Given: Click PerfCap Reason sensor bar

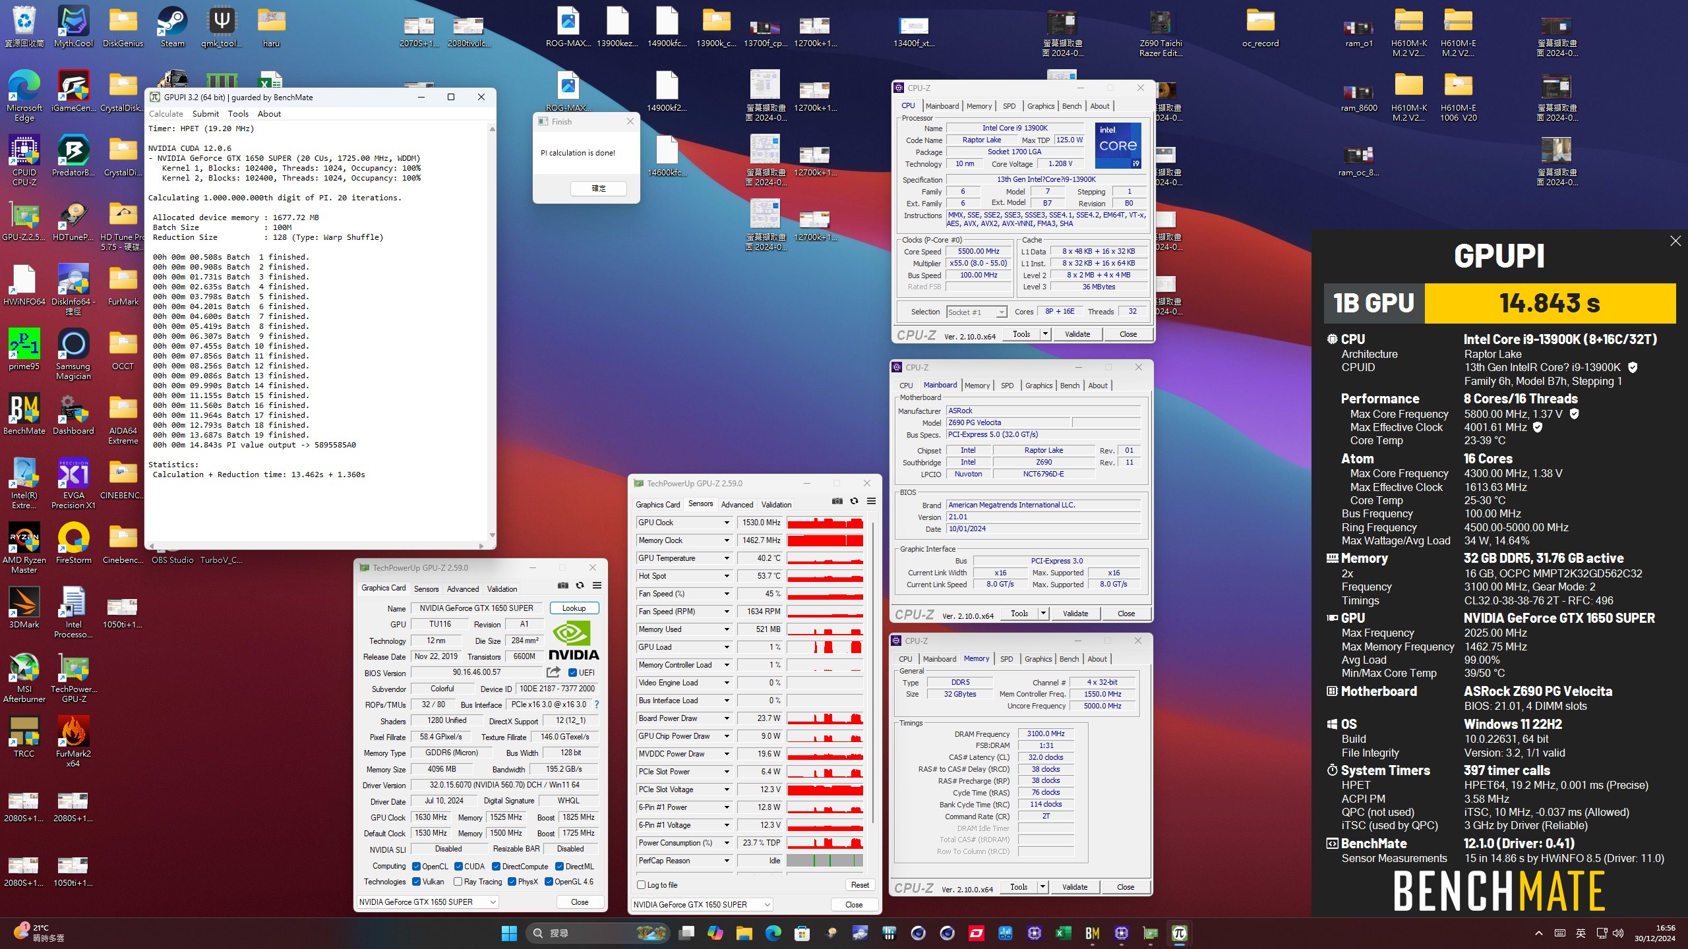Looking at the screenshot, I should (825, 861).
